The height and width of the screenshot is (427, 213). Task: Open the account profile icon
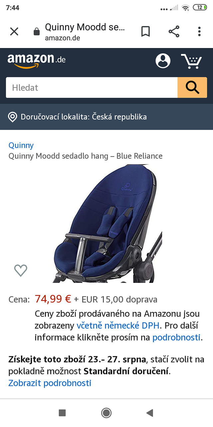(x=163, y=61)
